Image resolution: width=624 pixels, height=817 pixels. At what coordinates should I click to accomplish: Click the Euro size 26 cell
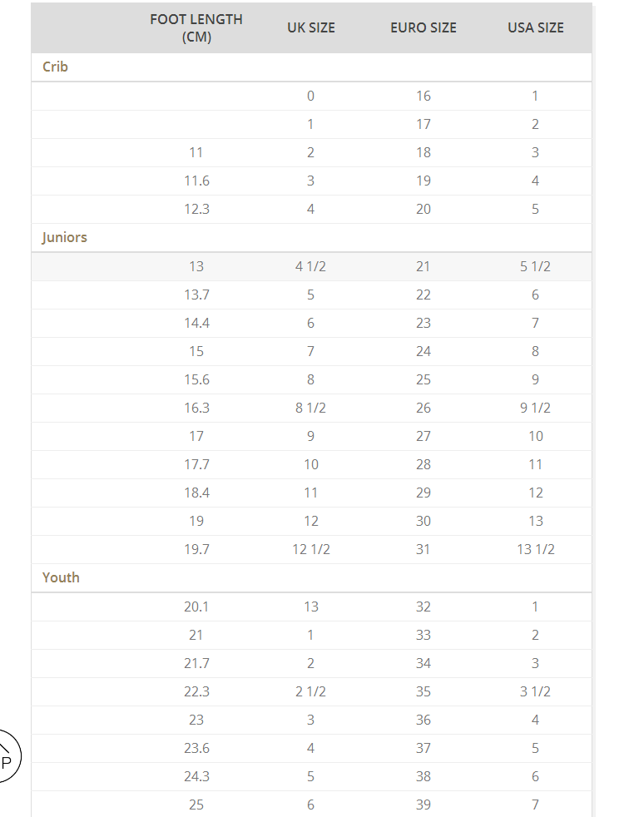point(423,408)
